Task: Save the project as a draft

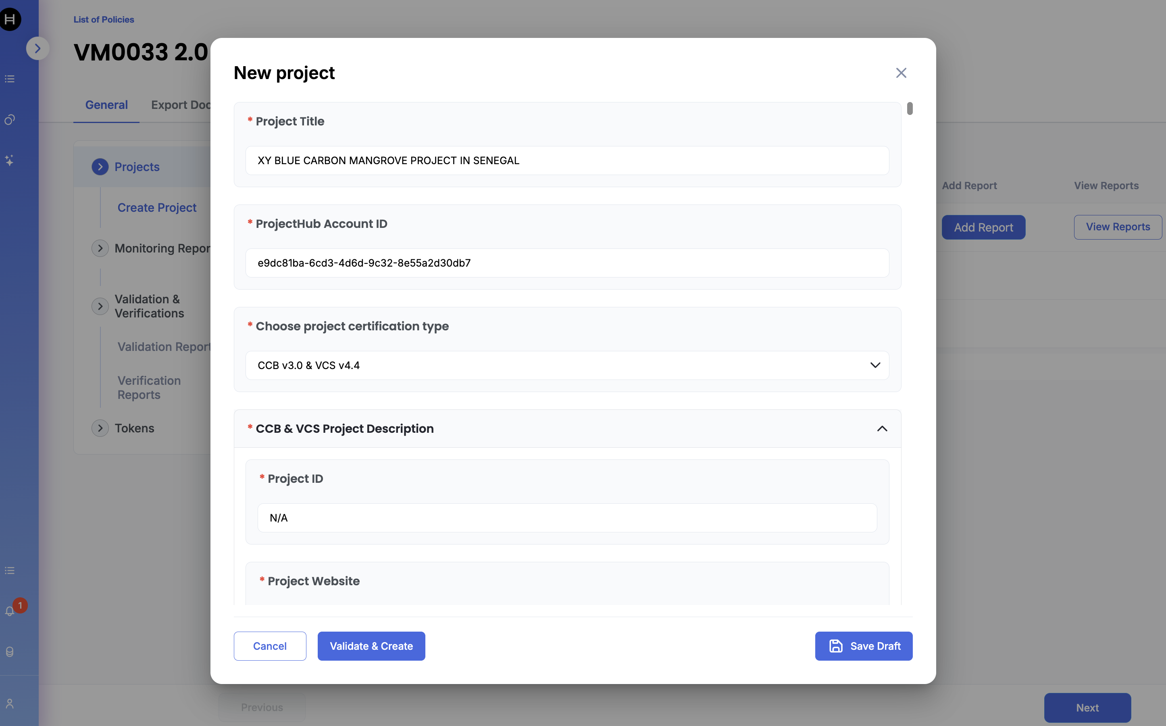Action: 863,646
